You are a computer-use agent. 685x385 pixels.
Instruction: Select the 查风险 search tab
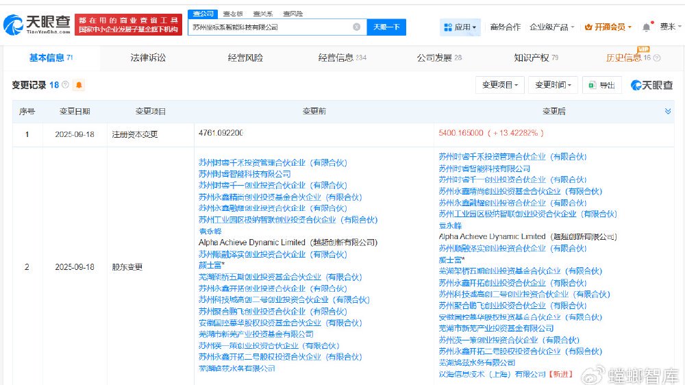(292, 14)
